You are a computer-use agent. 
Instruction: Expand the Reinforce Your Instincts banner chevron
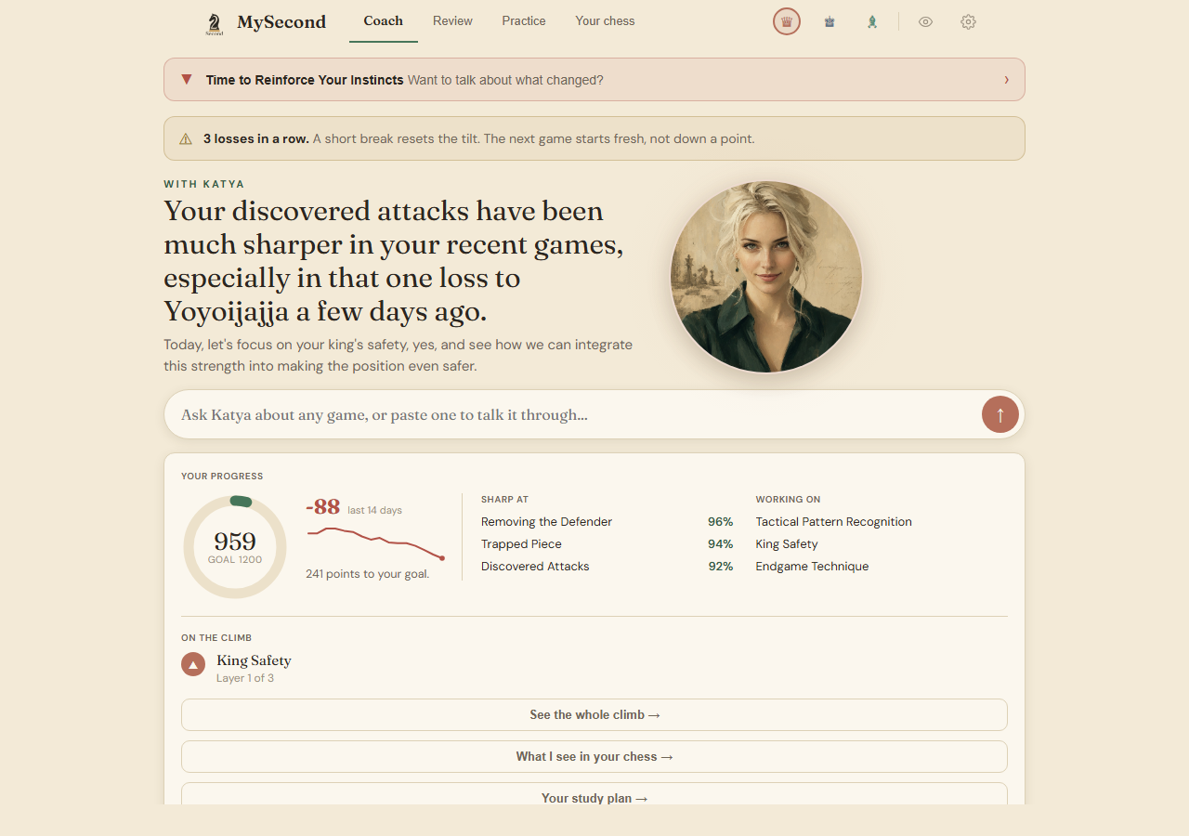[x=1006, y=80]
